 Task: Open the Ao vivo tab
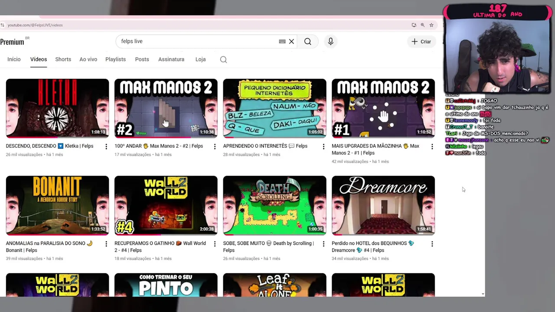(x=88, y=59)
